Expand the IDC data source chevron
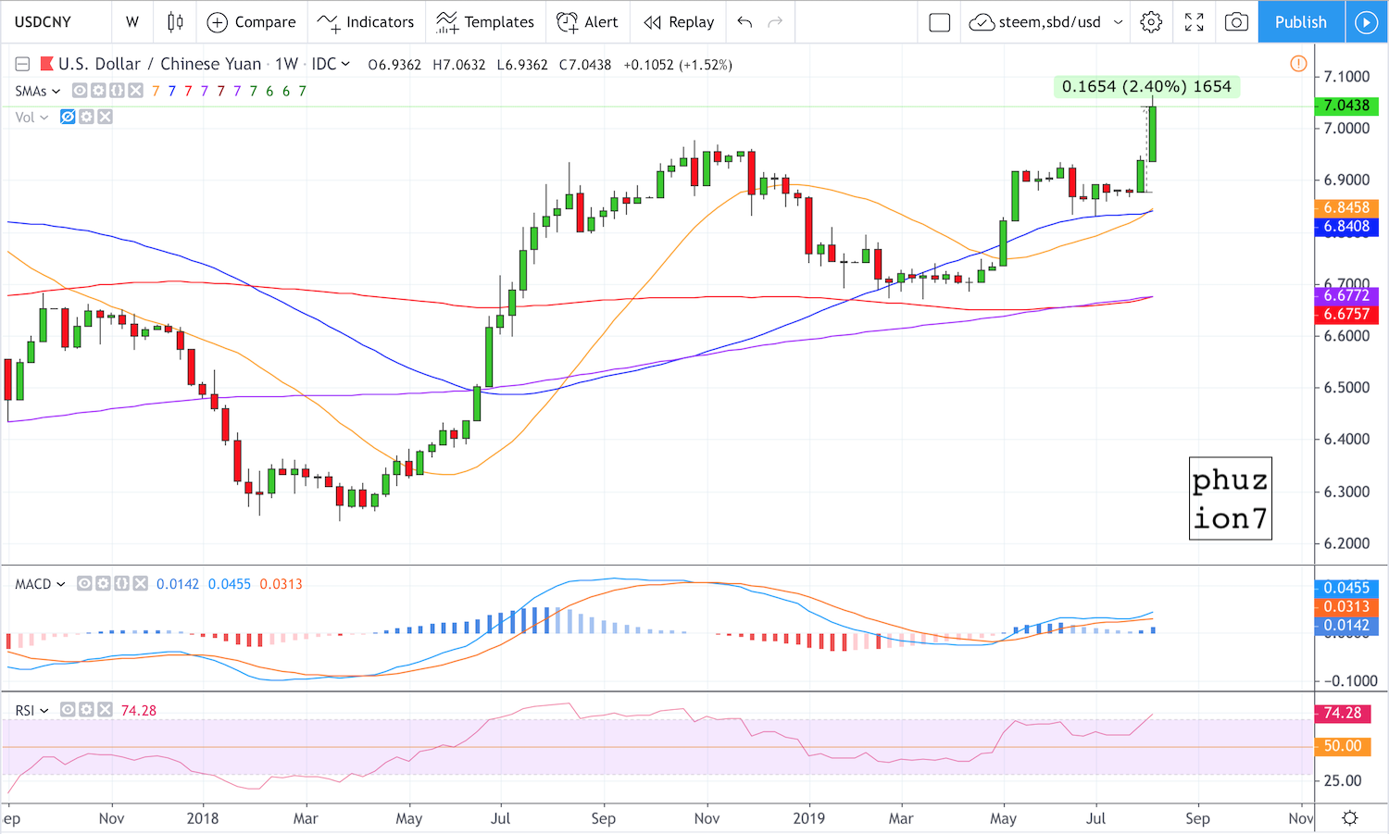Screen dimensions: 1389x834 pos(345,64)
